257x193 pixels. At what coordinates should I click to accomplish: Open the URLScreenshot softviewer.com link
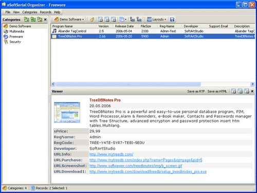tap(136, 166)
